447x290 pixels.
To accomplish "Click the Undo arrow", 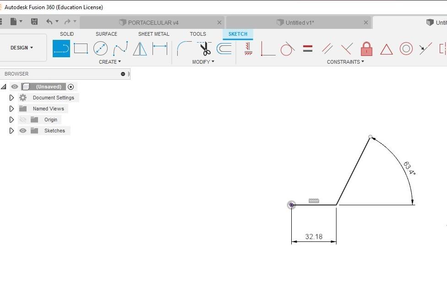I will point(49,22).
